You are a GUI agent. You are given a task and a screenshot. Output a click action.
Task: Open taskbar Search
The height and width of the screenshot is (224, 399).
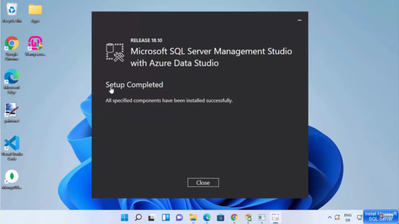point(138,218)
